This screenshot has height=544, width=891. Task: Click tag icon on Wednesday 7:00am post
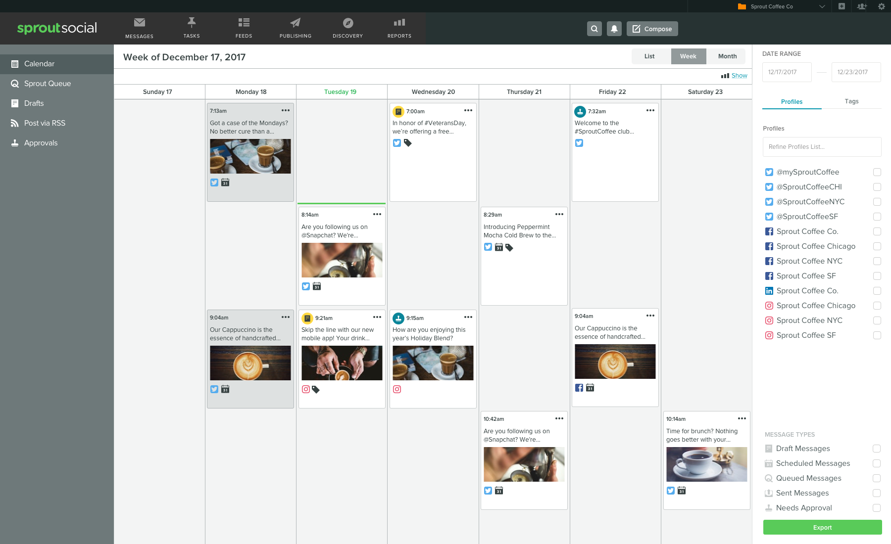(x=408, y=143)
